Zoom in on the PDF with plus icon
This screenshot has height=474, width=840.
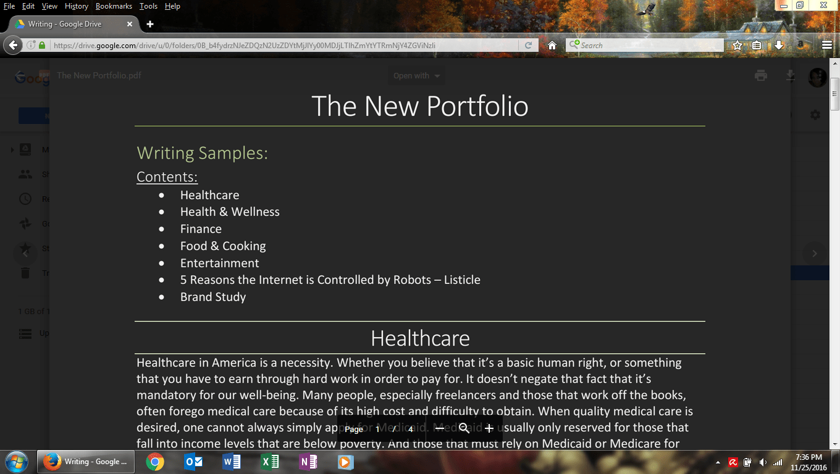(x=489, y=428)
